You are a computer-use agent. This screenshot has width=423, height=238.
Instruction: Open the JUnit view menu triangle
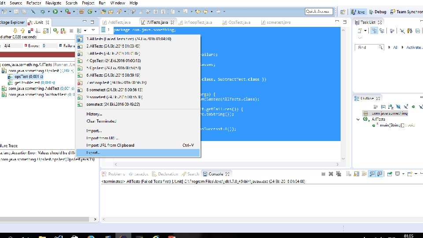(x=93, y=30)
